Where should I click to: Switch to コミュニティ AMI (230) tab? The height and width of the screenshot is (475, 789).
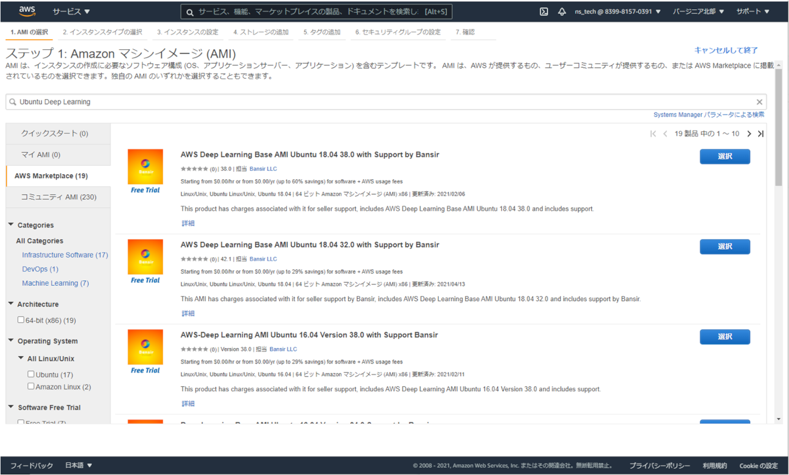tap(58, 197)
